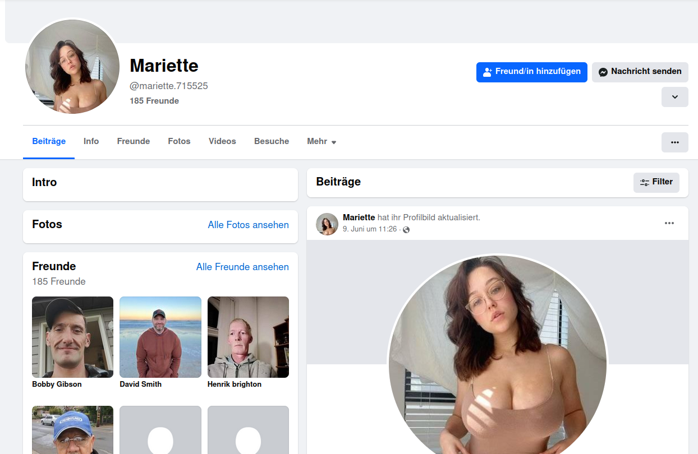This screenshot has height=454, width=698.
Task: Expand the chevron button below Nachricht senden
Action: click(675, 97)
